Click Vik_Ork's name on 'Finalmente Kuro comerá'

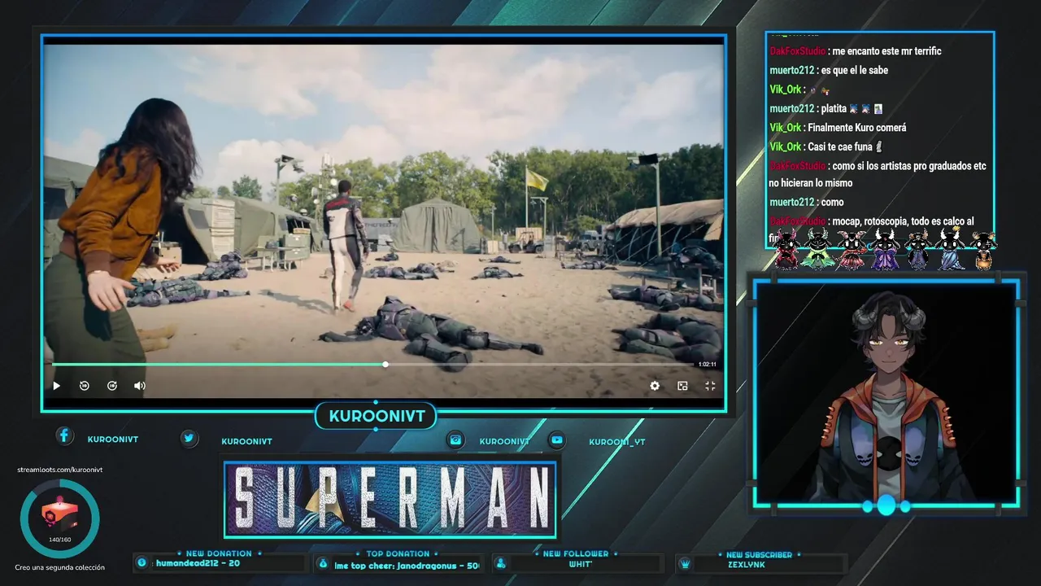click(785, 128)
